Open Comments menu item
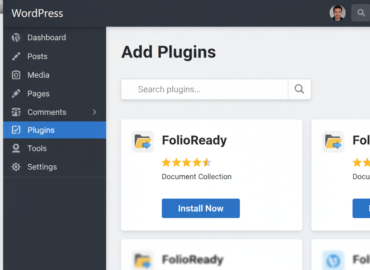 [54, 112]
